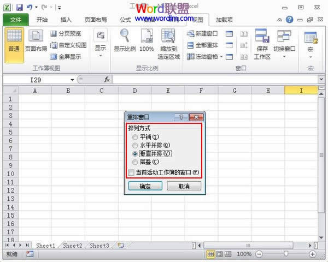This screenshot has height=262, width=328.
Task: Click Save Workspace (保存工作区) icon
Action: click(x=262, y=44)
